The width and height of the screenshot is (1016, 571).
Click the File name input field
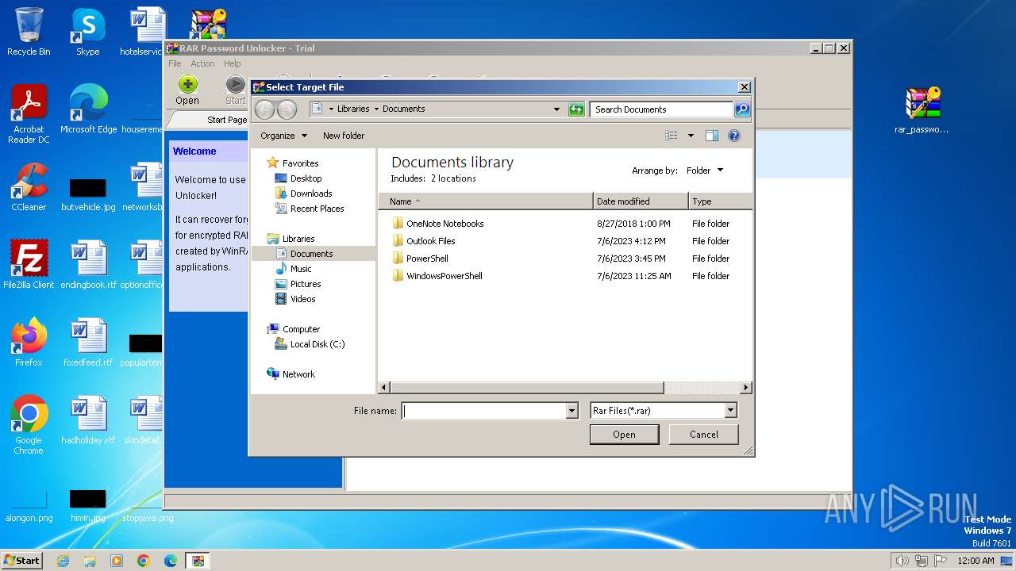[483, 411]
